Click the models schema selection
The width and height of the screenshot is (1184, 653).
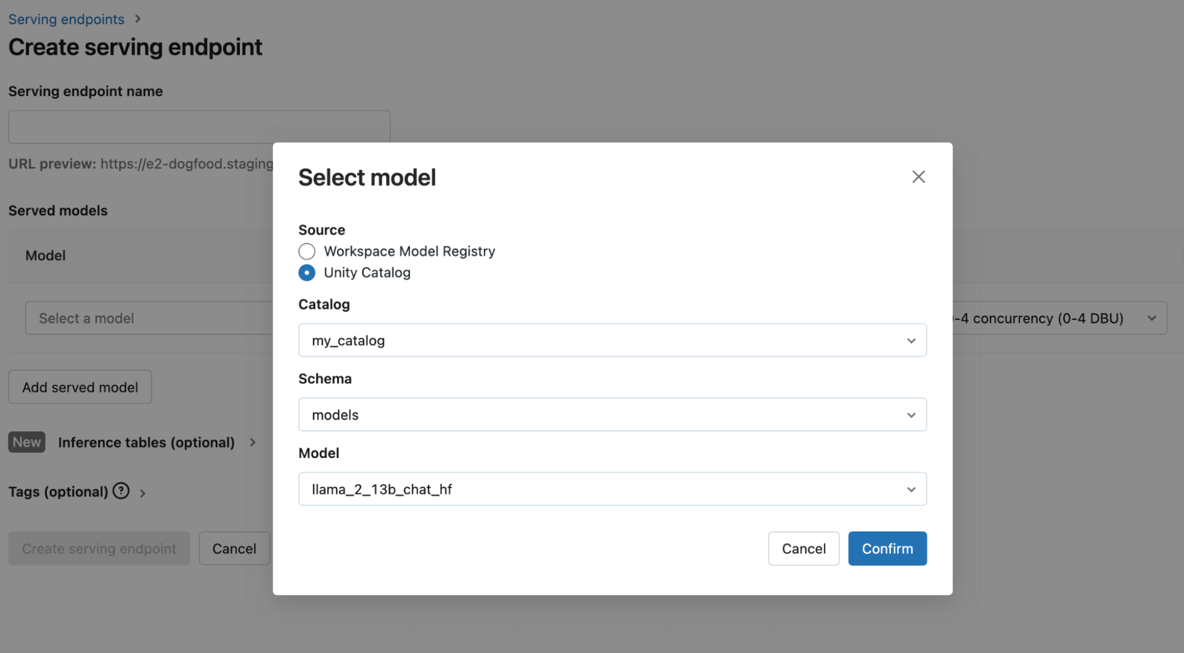point(612,414)
